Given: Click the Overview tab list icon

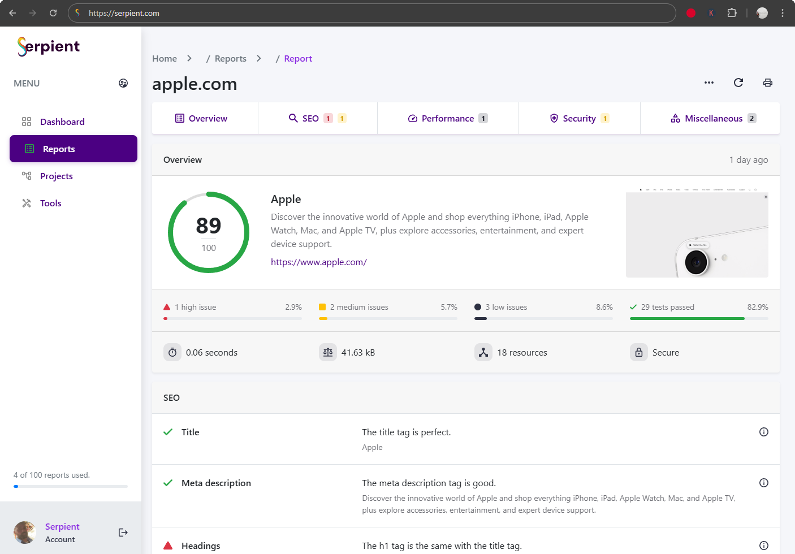Looking at the screenshot, I should tap(180, 118).
